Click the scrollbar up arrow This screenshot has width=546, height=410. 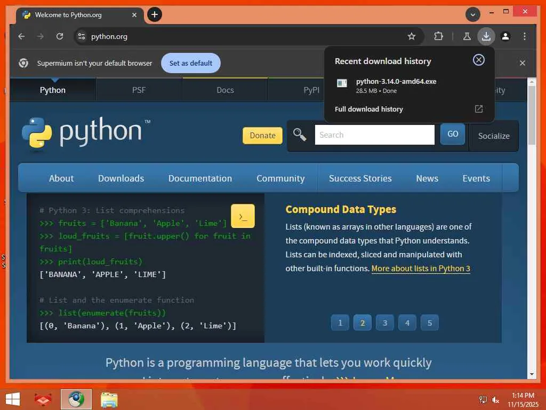pyautogui.click(x=532, y=82)
